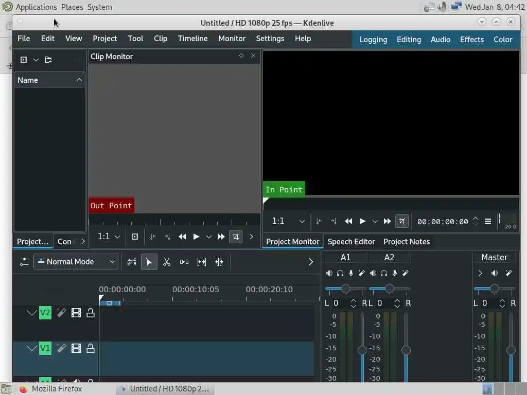
Task: Open Master channel effects icon
Action: pyautogui.click(x=509, y=273)
